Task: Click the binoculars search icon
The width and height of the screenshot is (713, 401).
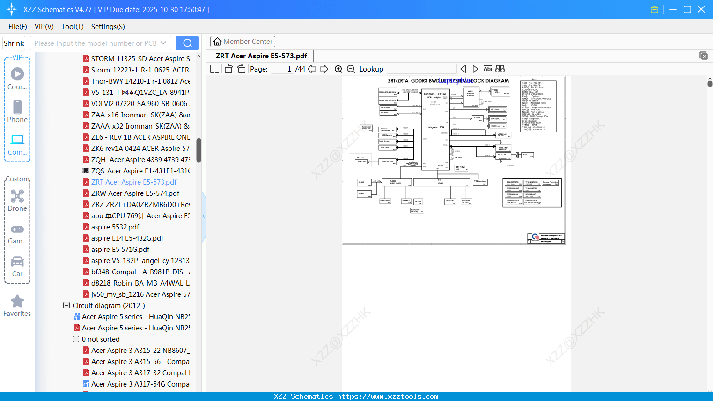Action: tap(500, 69)
